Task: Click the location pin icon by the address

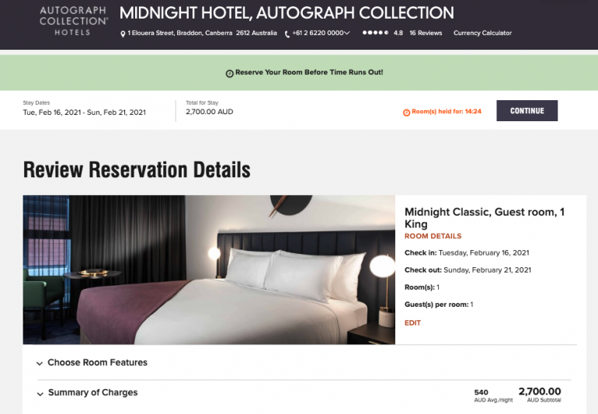Action: (x=123, y=34)
